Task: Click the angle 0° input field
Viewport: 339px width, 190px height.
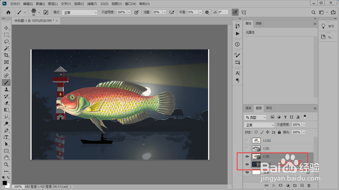Action: tap(223, 12)
